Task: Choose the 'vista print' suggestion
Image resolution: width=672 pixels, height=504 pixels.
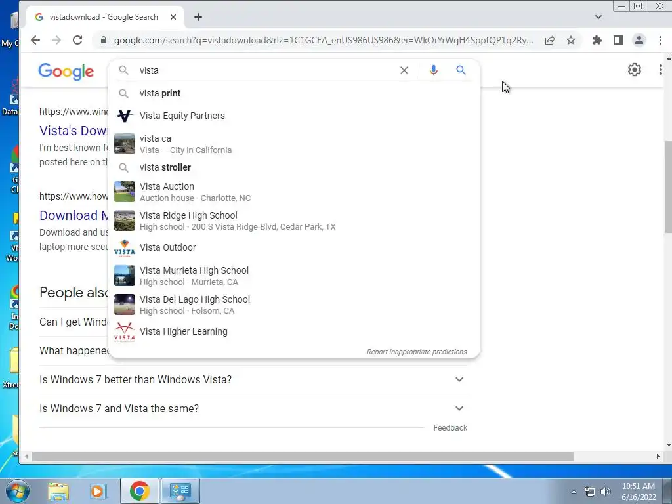Action: click(x=295, y=93)
